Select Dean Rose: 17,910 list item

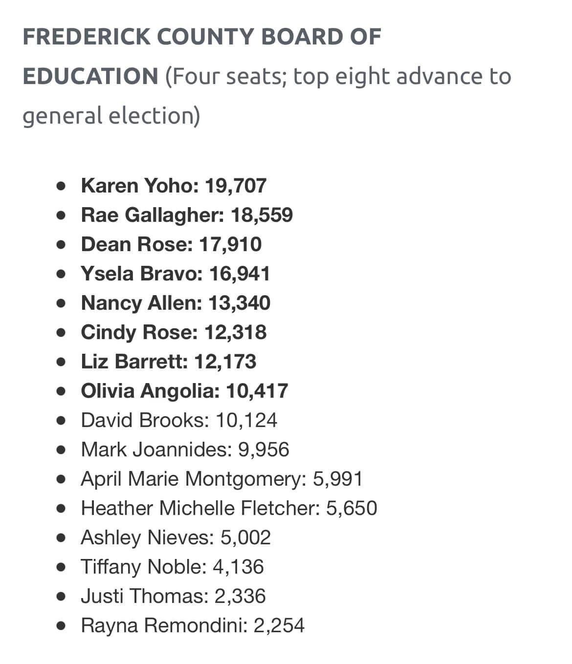pos(171,244)
